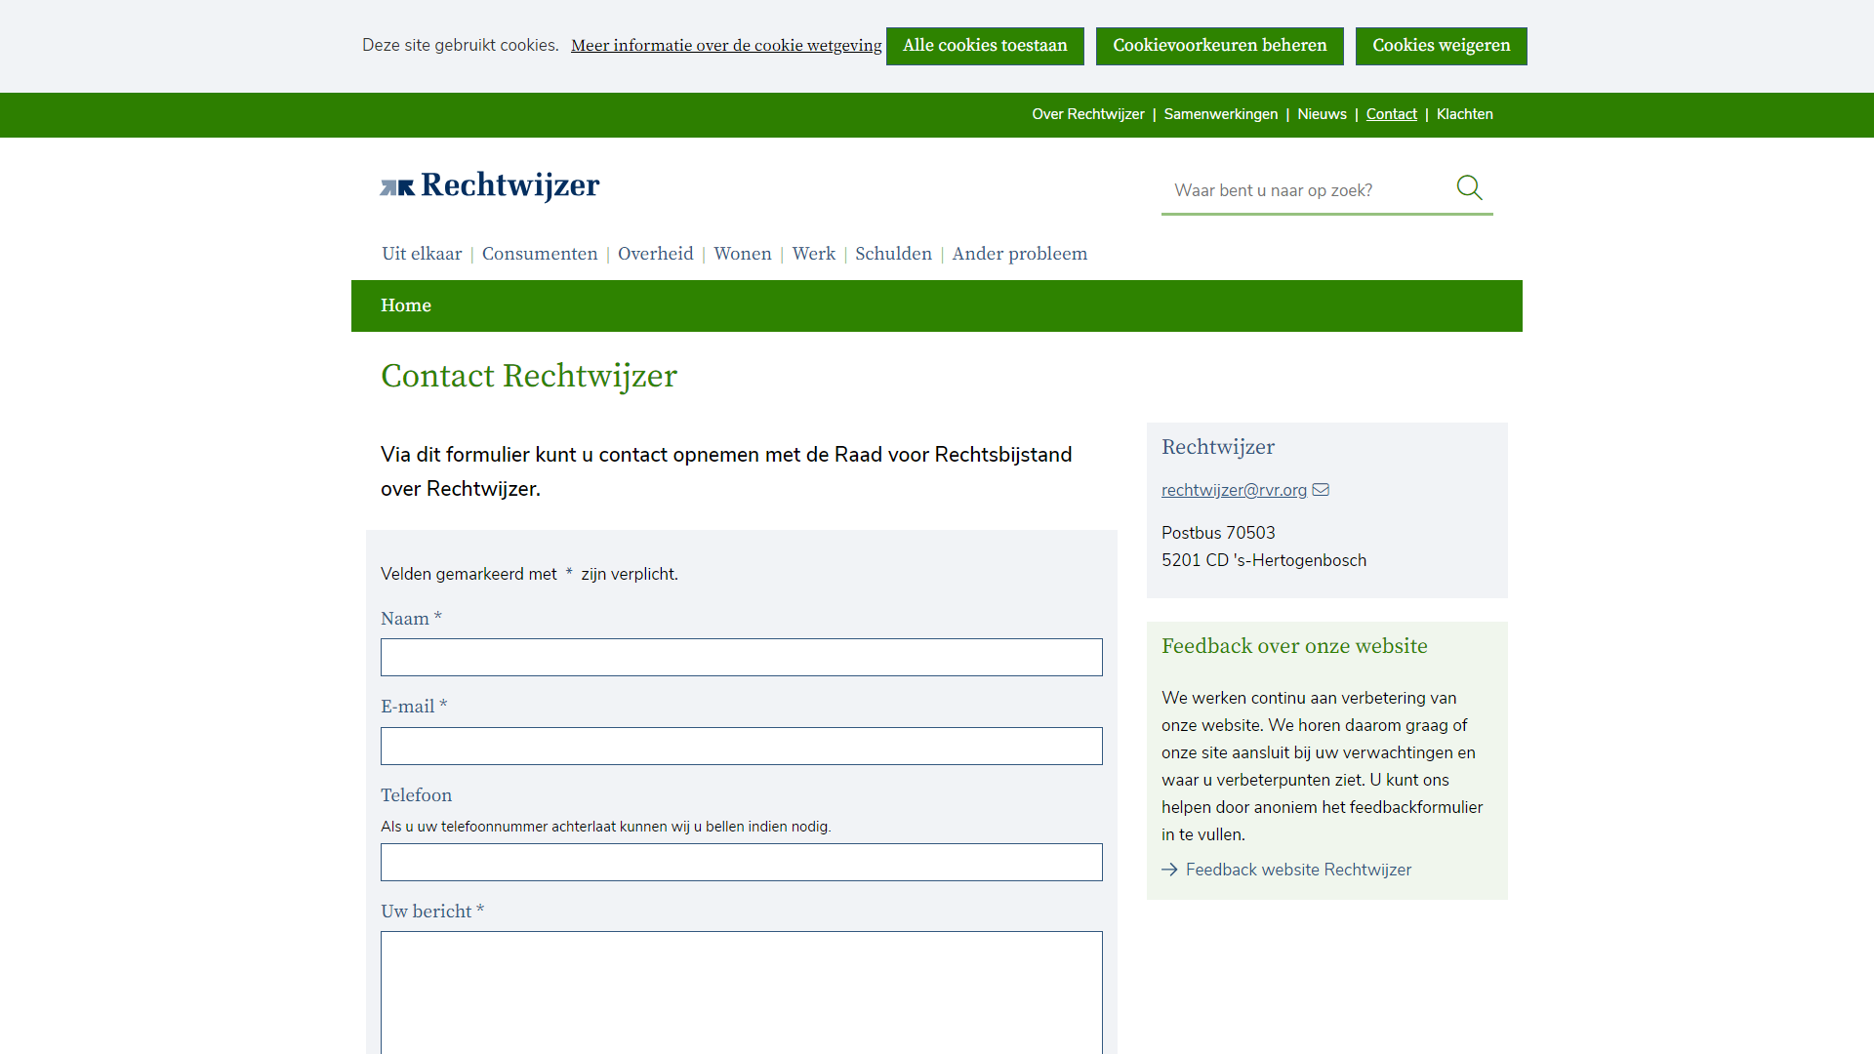This screenshot has width=1874, height=1054.
Task: Open the Consumenten topic
Action: point(540,254)
